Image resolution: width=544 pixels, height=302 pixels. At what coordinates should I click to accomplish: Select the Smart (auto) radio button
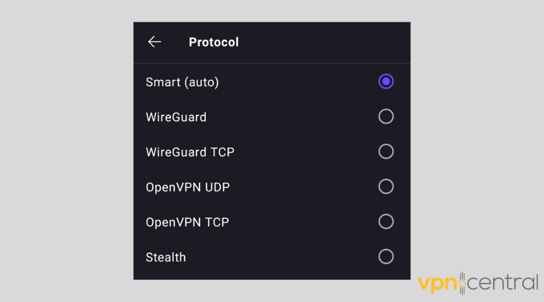pos(386,82)
